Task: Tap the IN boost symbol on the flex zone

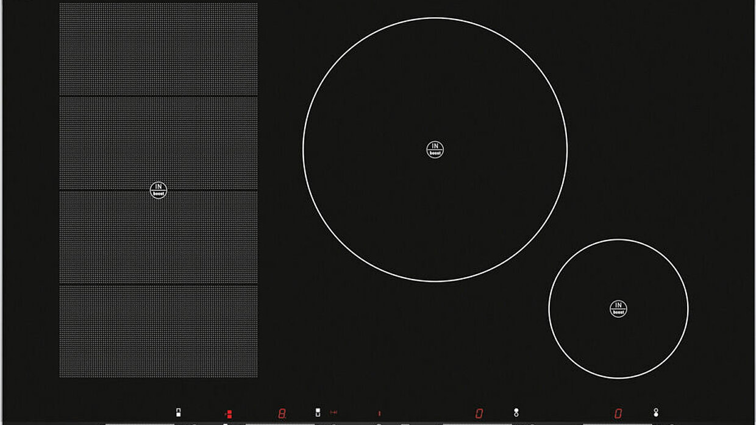Action: [x=159, y=191]
